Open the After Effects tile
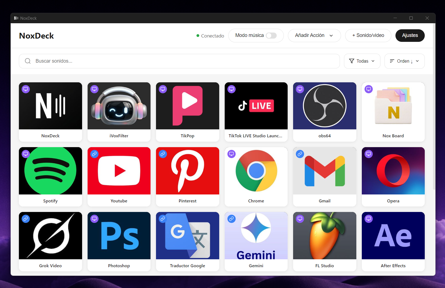 pyautogui.click(x=393, y=236)
